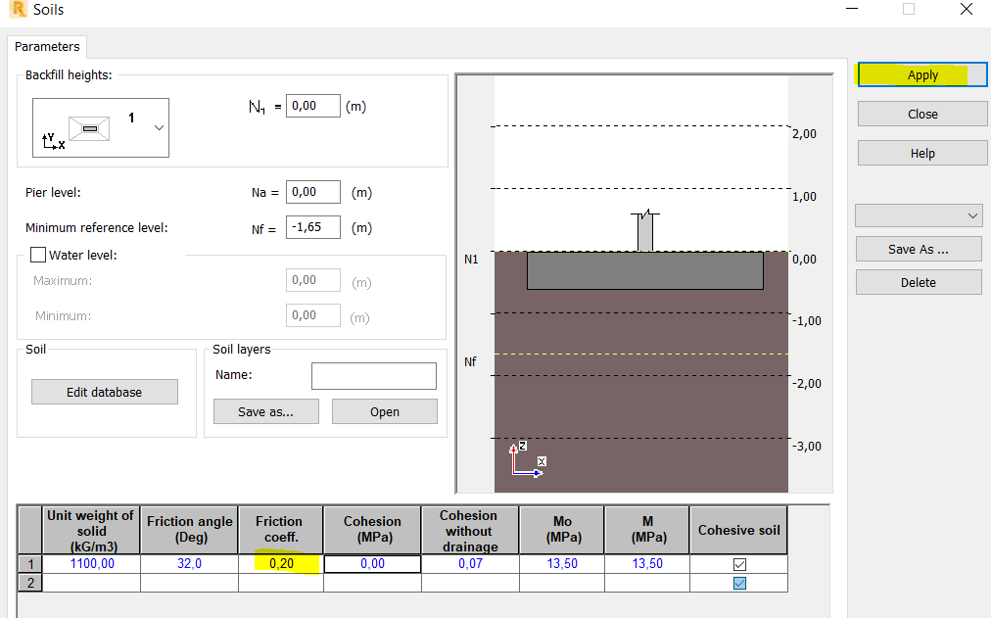The image size is (991, 618).
Task: Click the X-axis marker in the soil preview
Action: pyautogui.click(x=542, y=461)
